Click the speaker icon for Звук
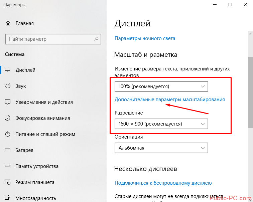Screen dimensions: 253x202 click(8, 86)
